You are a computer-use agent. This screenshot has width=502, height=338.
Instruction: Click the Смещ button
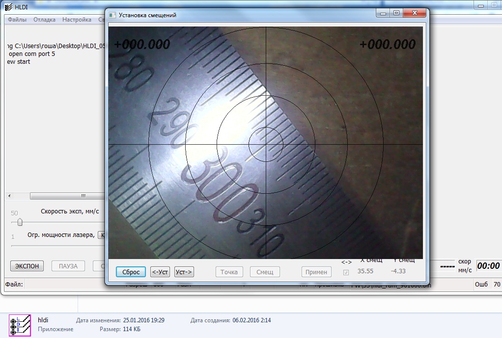(265, 272)
